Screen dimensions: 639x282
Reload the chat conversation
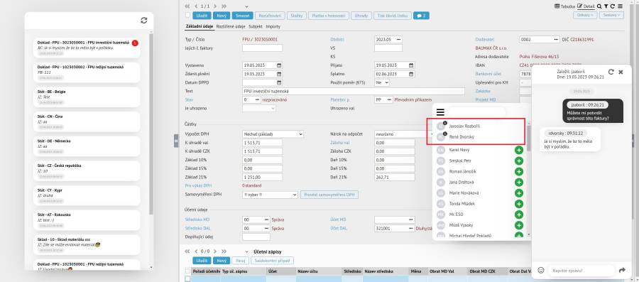[x=611, y=72]
